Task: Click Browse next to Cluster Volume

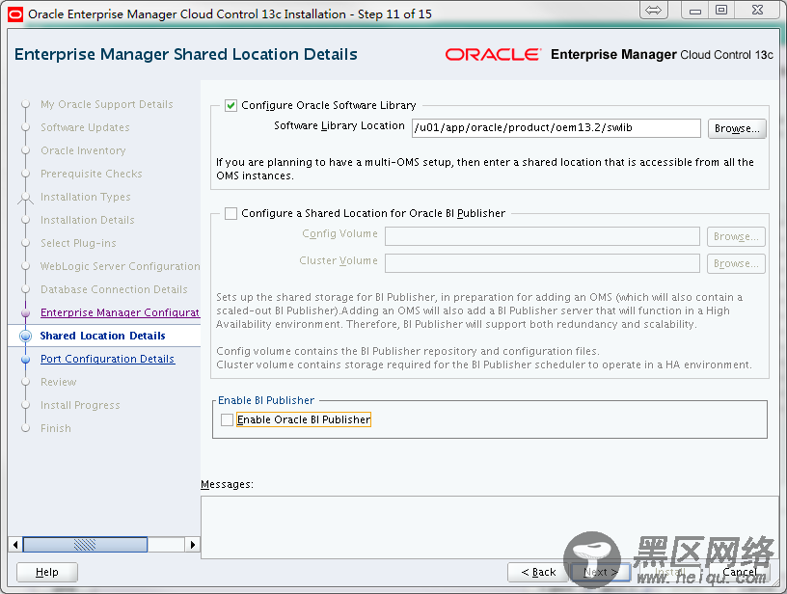Action: (x=736, y=263)
